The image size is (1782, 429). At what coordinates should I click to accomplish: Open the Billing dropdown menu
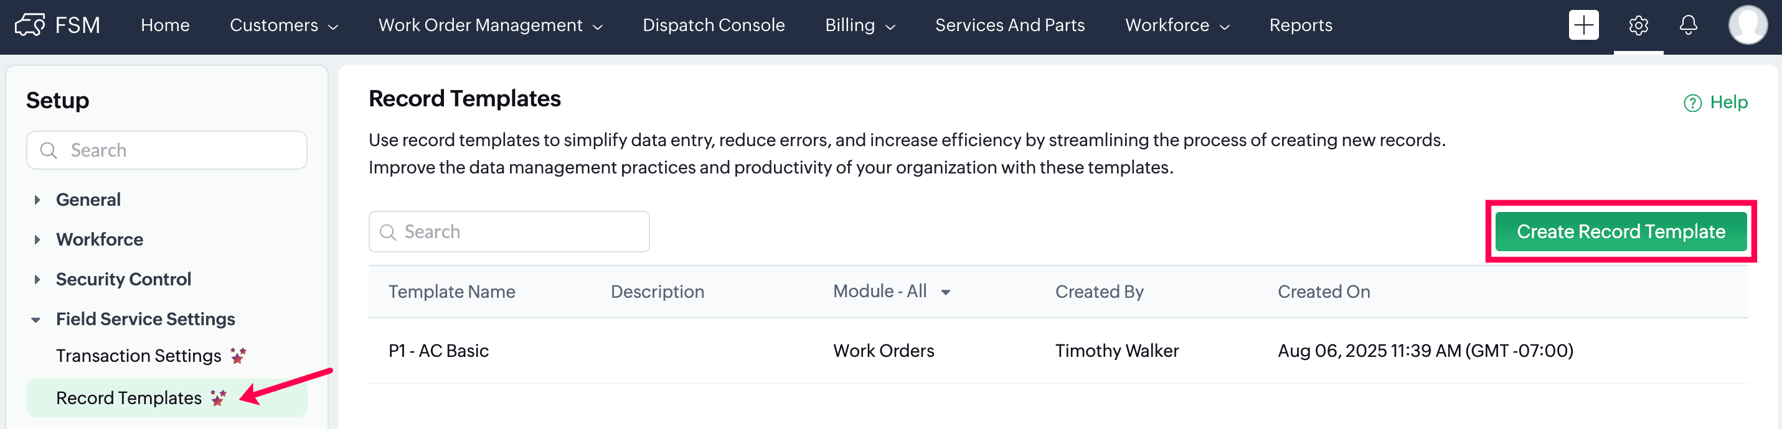pyautogui.click(x=859, y=25)
